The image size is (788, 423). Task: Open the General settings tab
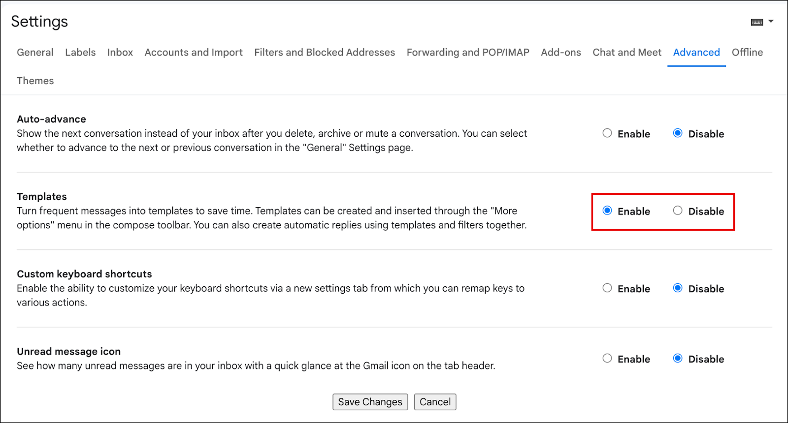click(35, 52)
